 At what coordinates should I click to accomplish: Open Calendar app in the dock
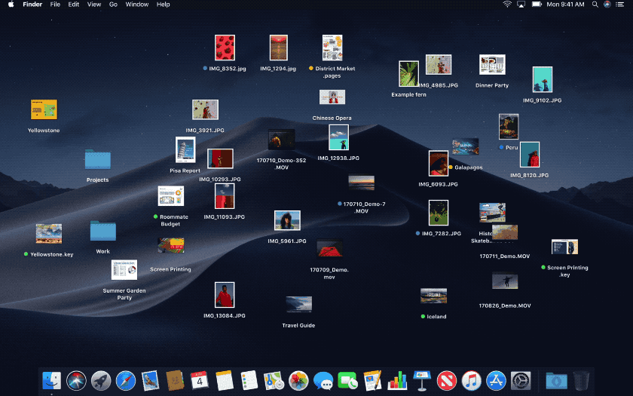click(x=199, y=381)
